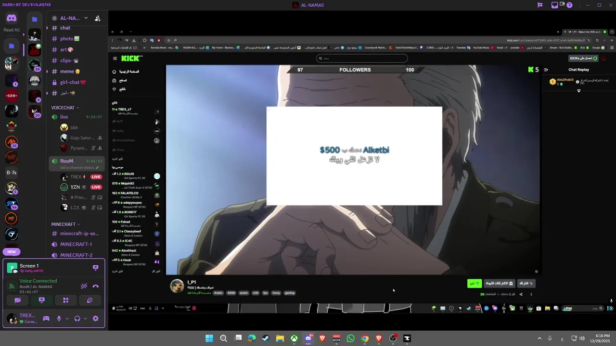
Task: Edit 'Set a channel status' pencil
Action: pyautogui.click(x=97, y=168)
